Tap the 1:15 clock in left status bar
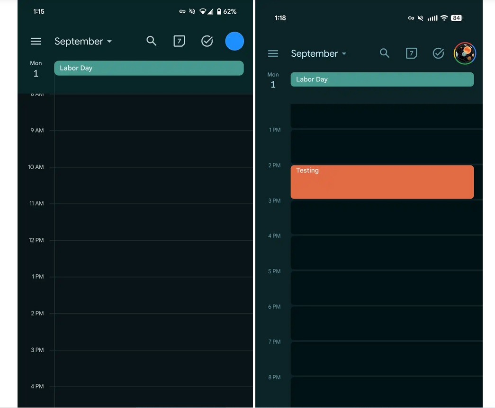Viewport: 495px width, 408px height. (39, 12)
